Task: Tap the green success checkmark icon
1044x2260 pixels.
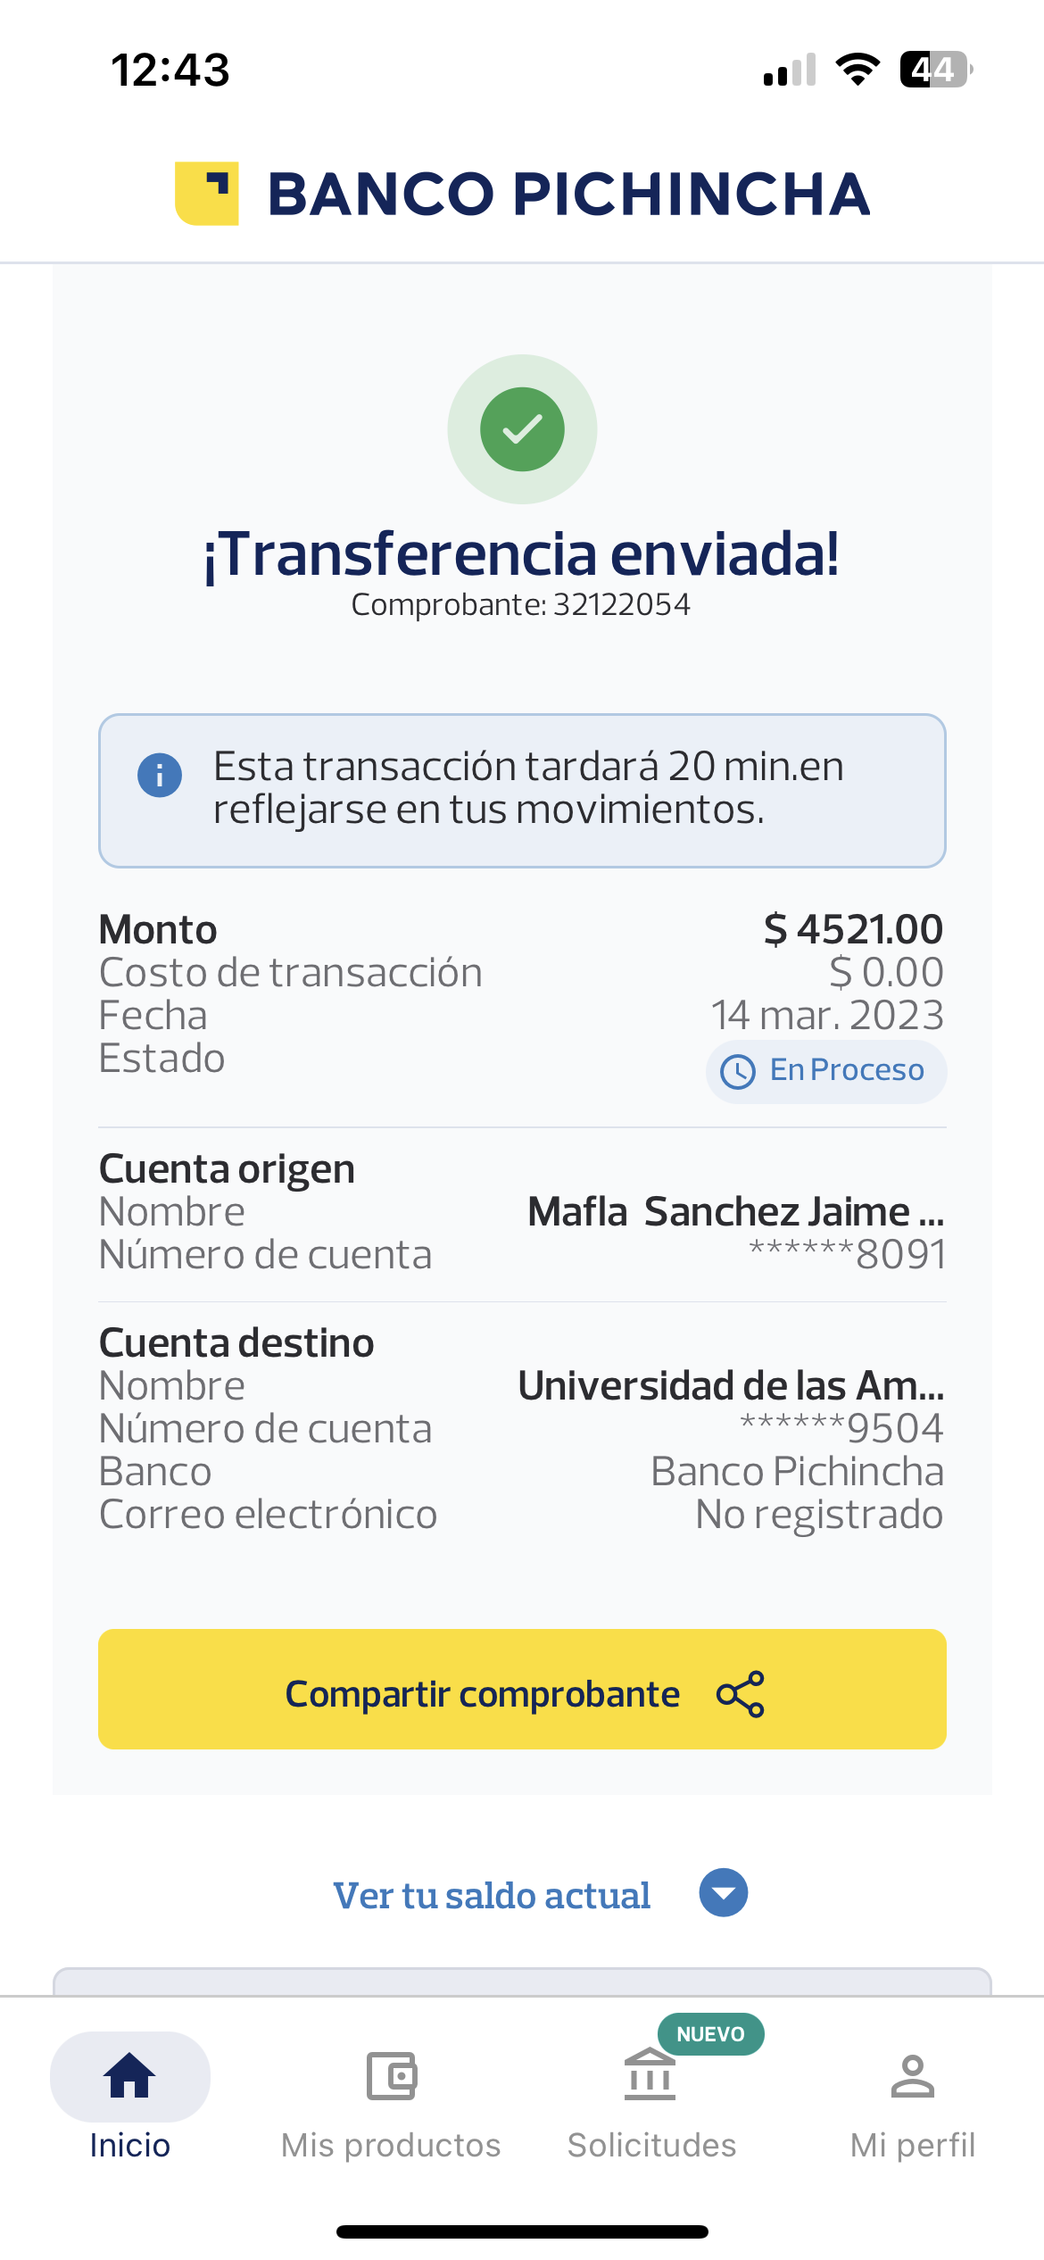Action: point(522,429)
